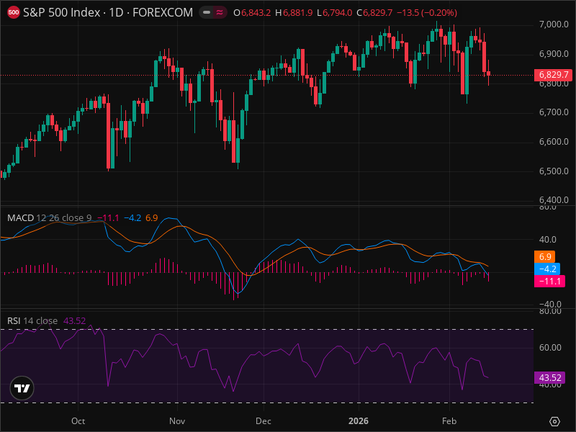Viewport: 576px width, 432px height.
Task: Click the current price label 6,829.7
Action: (x=554, y=75)
